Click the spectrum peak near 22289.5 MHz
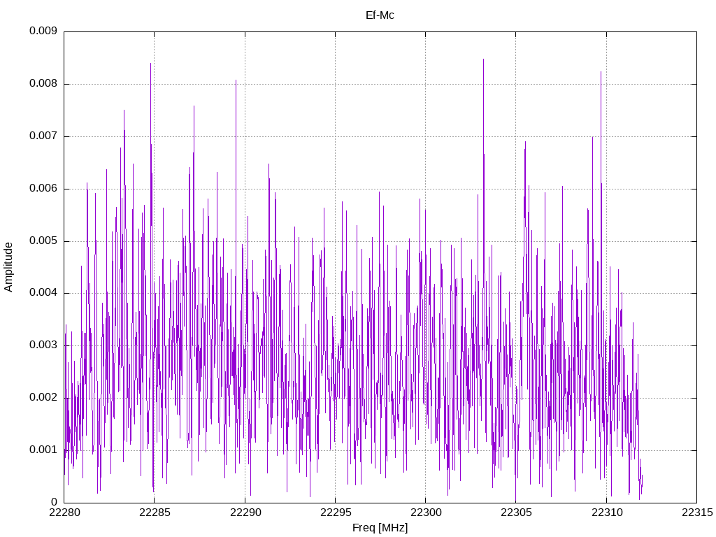The width and height of the screenshot is (716, 537). click(236, 81)
